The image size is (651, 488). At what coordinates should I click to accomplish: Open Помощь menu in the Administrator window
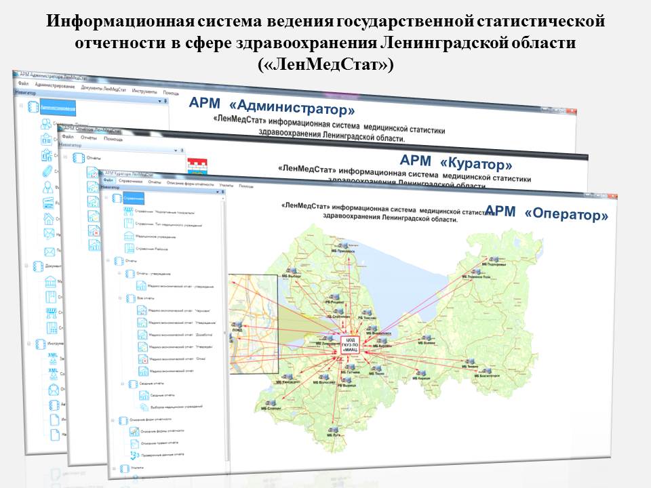[171, 93]
